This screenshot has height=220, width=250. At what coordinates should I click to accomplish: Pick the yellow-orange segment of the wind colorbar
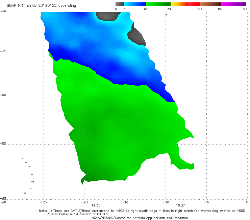[179, 4]
